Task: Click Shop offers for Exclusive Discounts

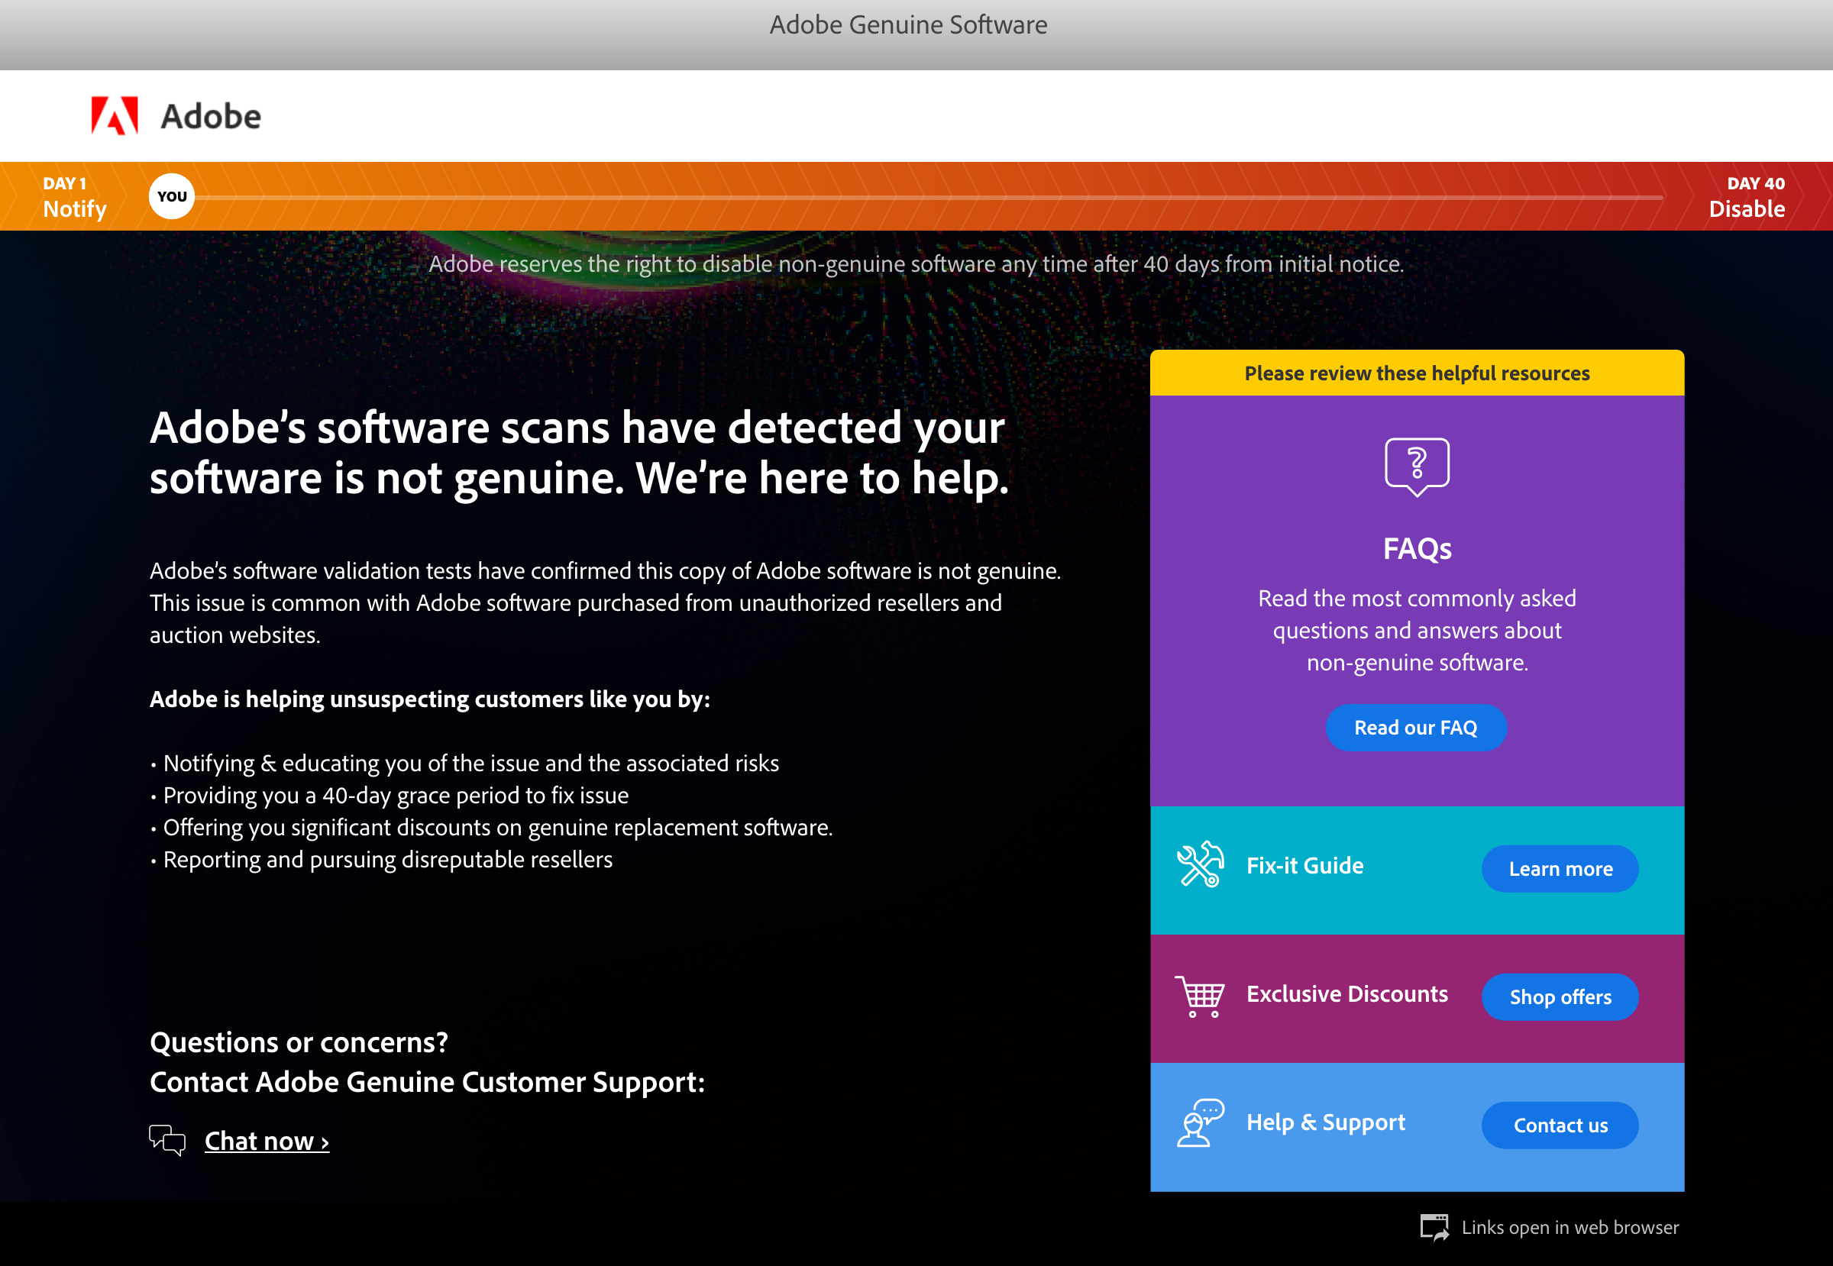Action: coord(1560,997)
